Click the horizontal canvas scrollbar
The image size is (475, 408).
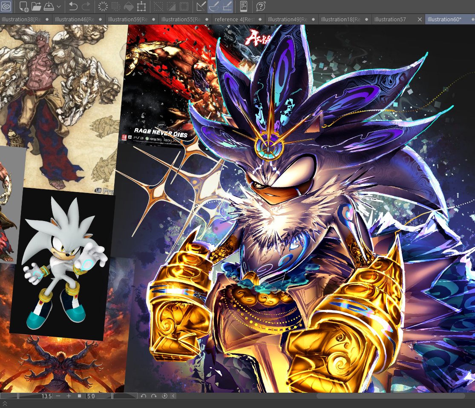click(391, 396)
